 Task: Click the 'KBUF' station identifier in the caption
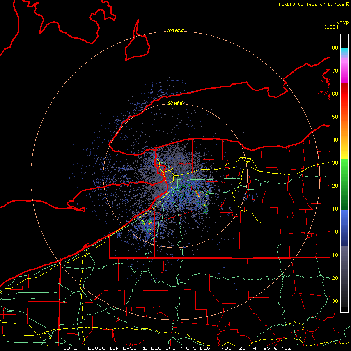coord(229,348)
